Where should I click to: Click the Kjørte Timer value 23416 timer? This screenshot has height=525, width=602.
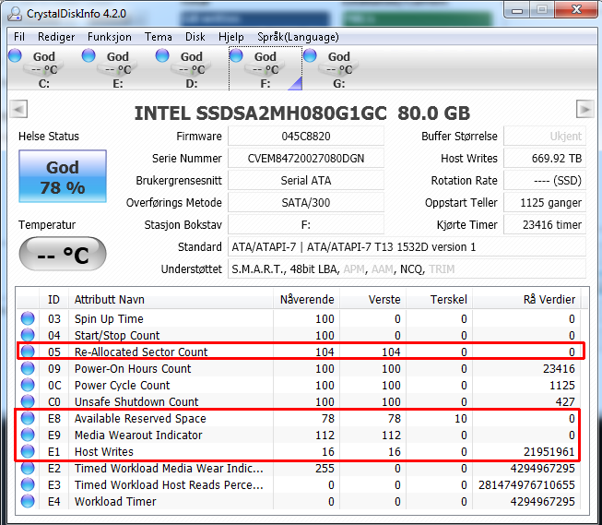click(x=545, y=225)
